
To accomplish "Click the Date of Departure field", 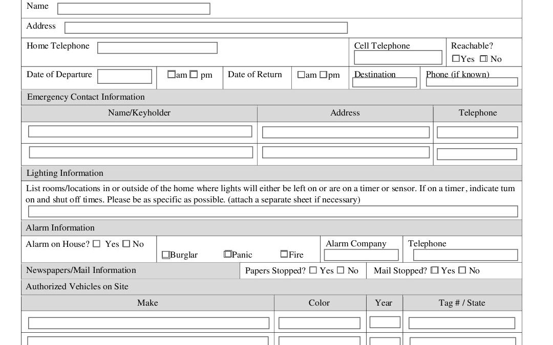I will [124, 76].
